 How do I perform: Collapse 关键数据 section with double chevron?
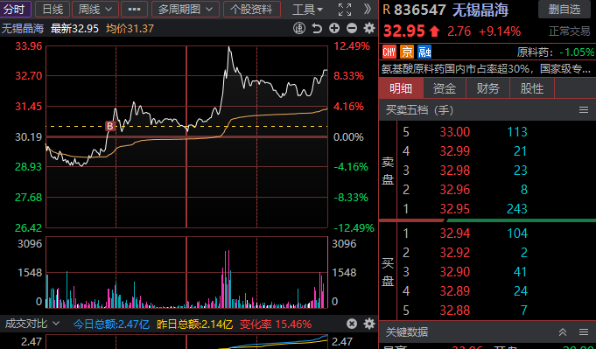point(563,332)
